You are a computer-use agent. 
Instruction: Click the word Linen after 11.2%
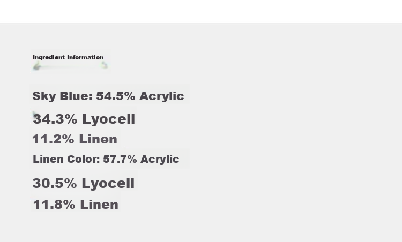(98, 139)
